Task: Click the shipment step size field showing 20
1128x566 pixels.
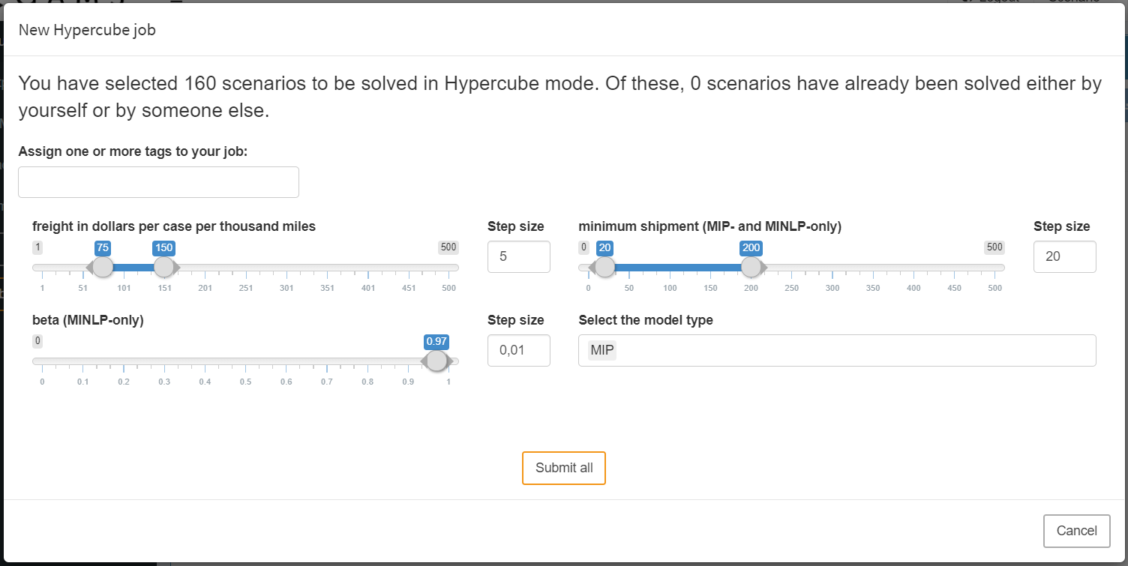Action: pos(1064,256)
